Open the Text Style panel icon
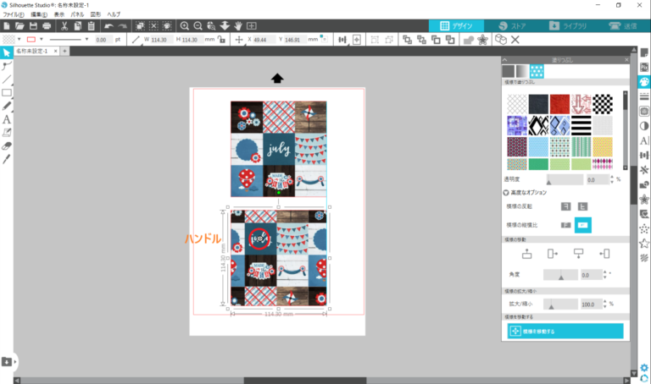651x384 pixels. click(x=644, y=141)
